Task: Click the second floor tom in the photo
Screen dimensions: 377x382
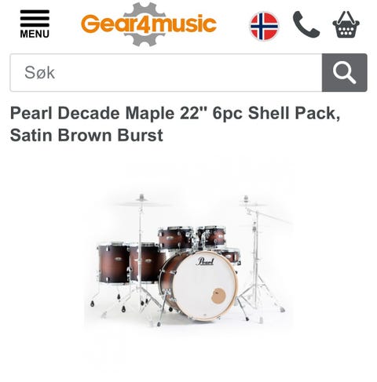Action: (x=145, y=264)
